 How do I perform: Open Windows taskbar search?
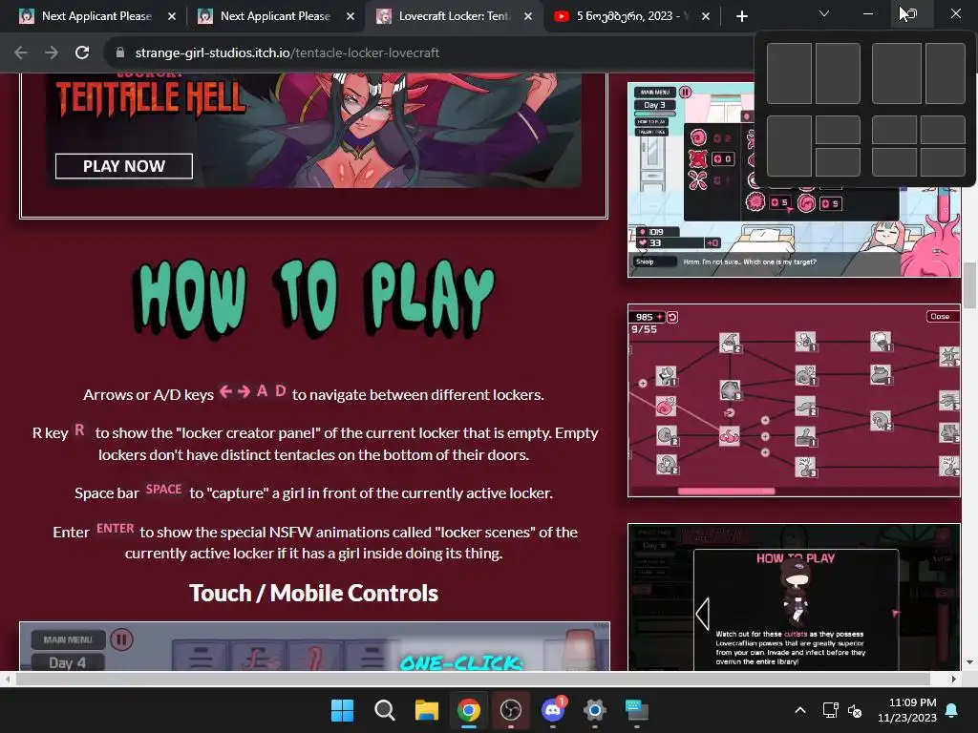click(384, 710)
